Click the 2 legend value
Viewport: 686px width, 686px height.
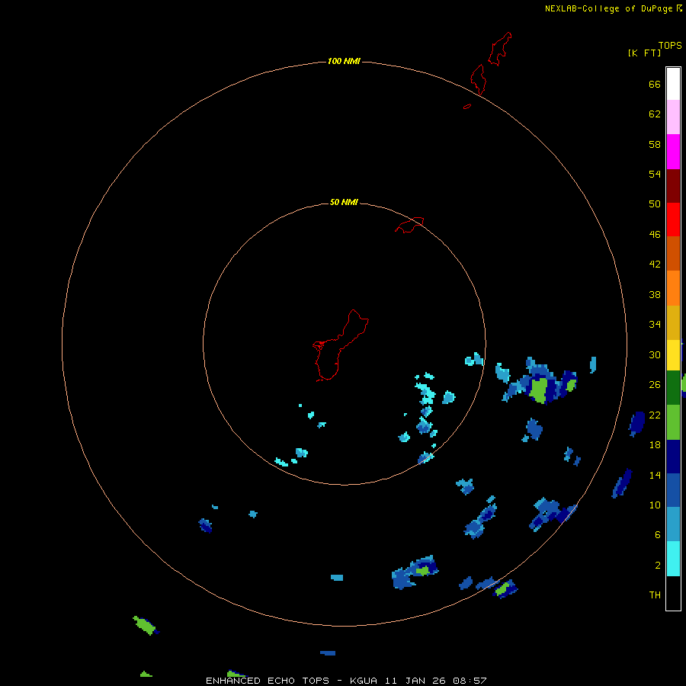(x=658, y=566)
